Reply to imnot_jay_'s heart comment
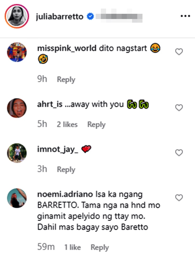 [x=66, y=169]
